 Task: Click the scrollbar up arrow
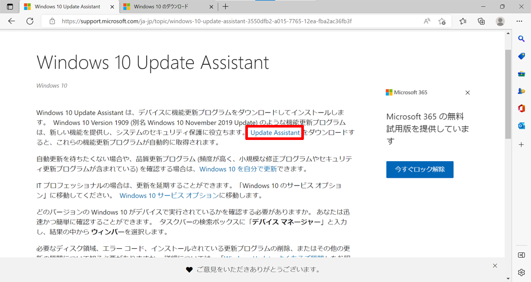[508, 34]
